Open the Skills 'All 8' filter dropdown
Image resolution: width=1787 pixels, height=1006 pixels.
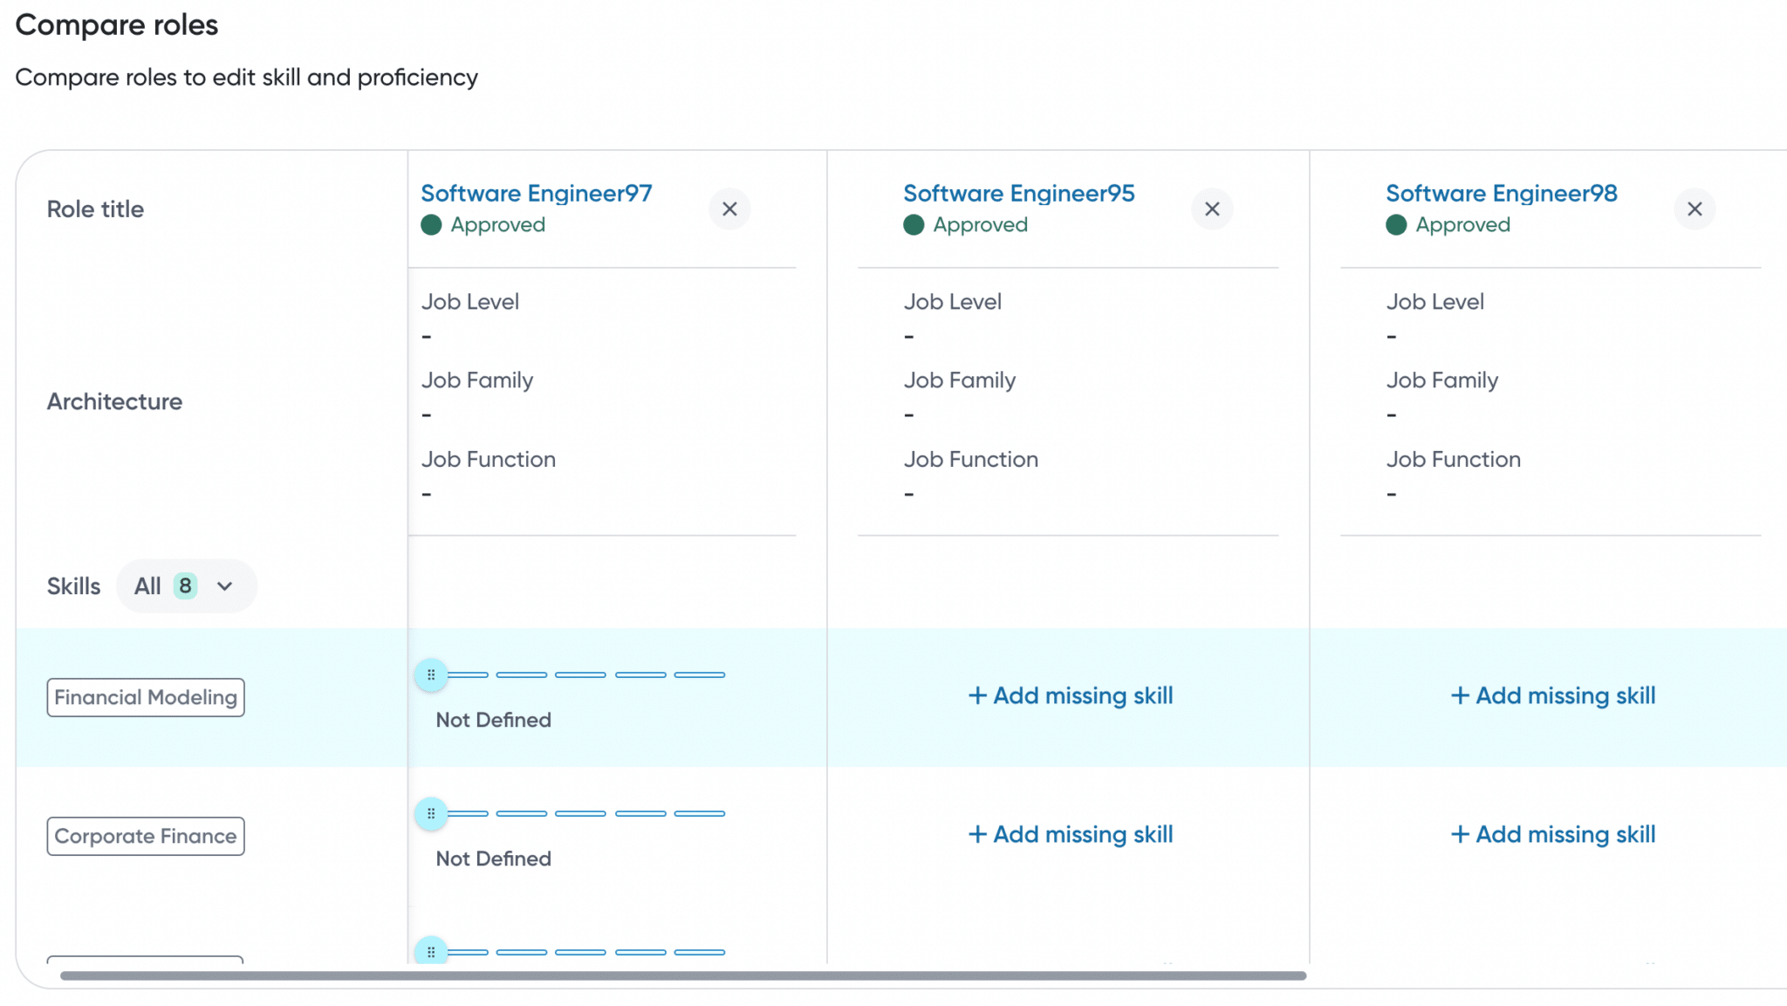click(187, 585)
